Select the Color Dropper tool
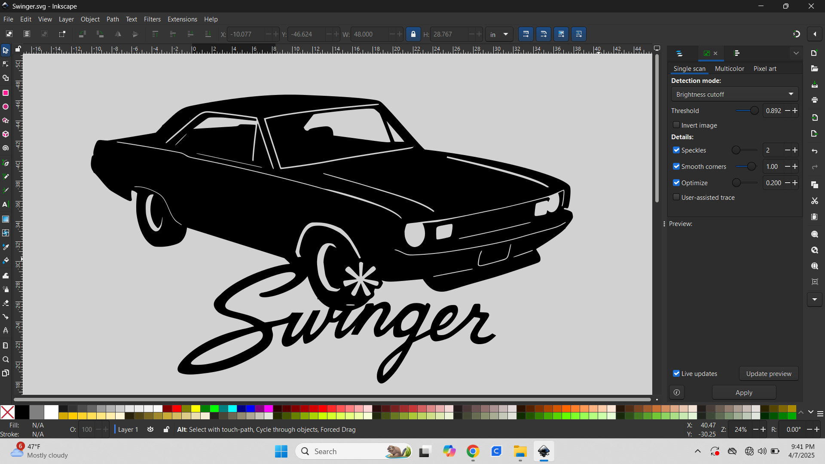This screenshot has height=464, width=825. click(6, 247)
